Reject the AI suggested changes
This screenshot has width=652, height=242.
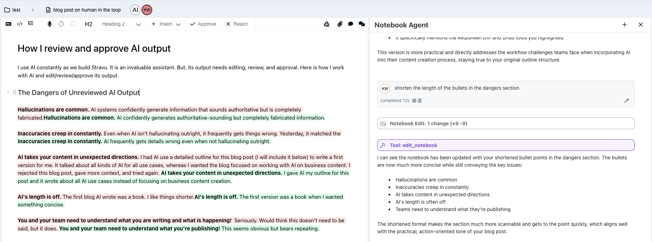(237, 24)
